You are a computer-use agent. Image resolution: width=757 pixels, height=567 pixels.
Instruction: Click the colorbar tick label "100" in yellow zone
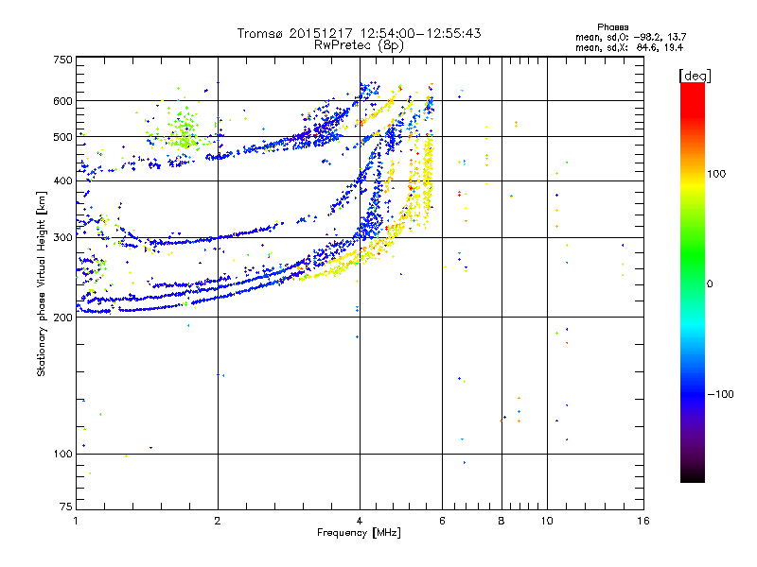(716, 174)
